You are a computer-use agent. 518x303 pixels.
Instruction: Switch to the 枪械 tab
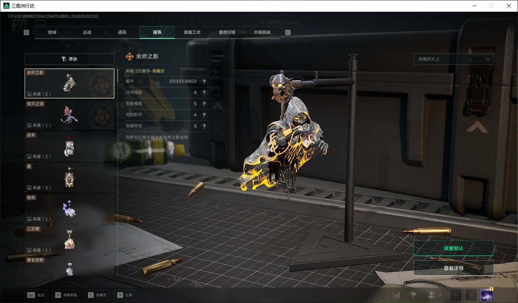coord(52,32)
